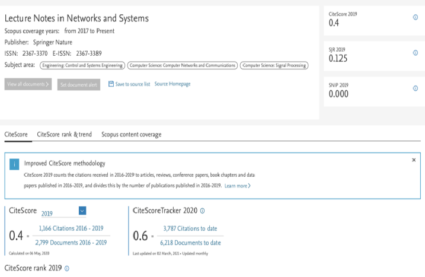Screen dimensions: 425x277
Task: Open CiteScoreTracker 2020 info icon
Action: pyautogui.click(x=203, y=211)
